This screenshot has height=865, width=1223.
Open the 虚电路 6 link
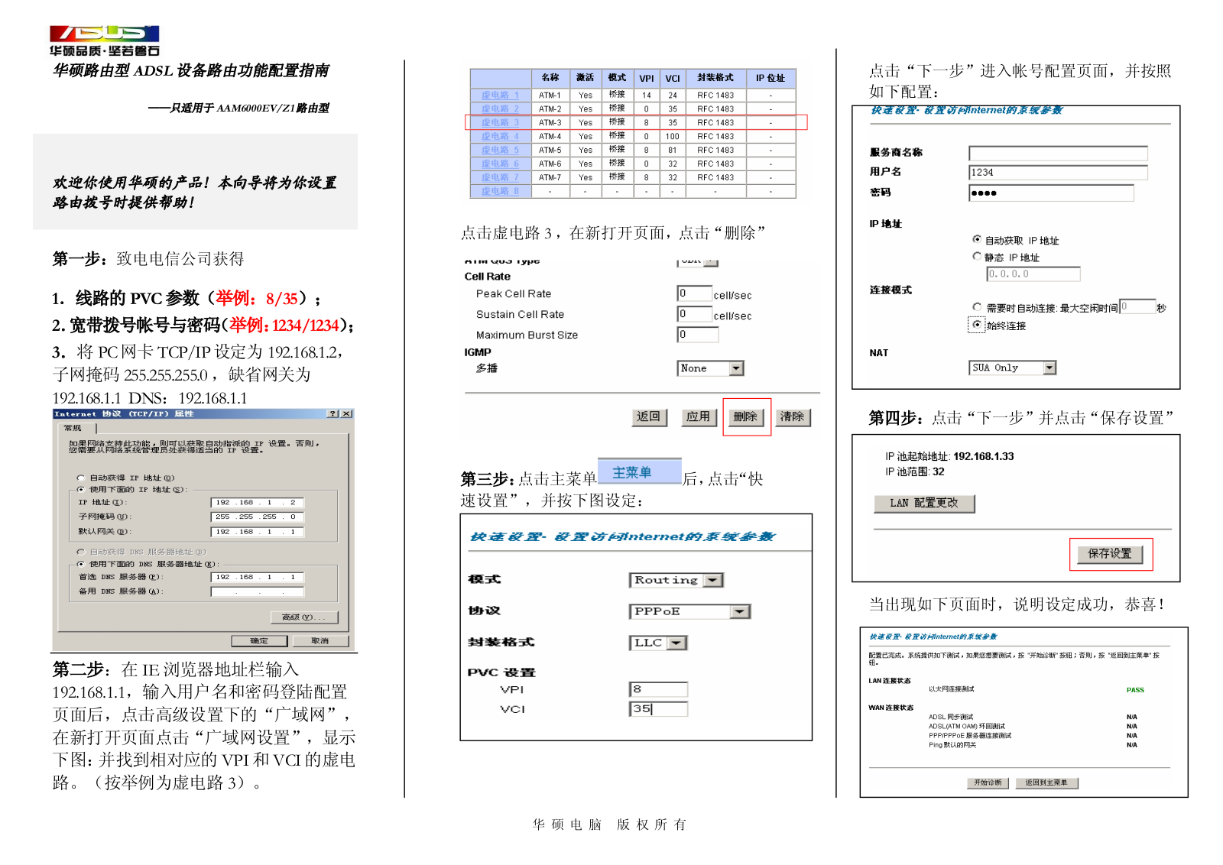click(x=500, y=164)
